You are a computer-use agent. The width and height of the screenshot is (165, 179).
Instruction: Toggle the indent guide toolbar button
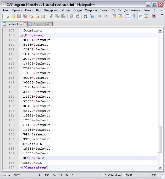pos(140,16)
